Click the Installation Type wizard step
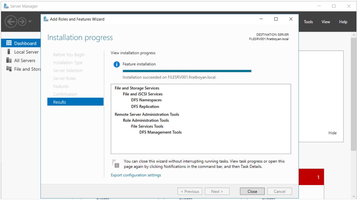This screenshot has height=200, width=358. point(68,62)
